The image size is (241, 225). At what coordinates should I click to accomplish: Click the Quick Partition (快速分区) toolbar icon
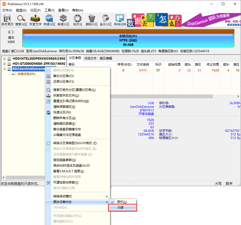(49, 20)
